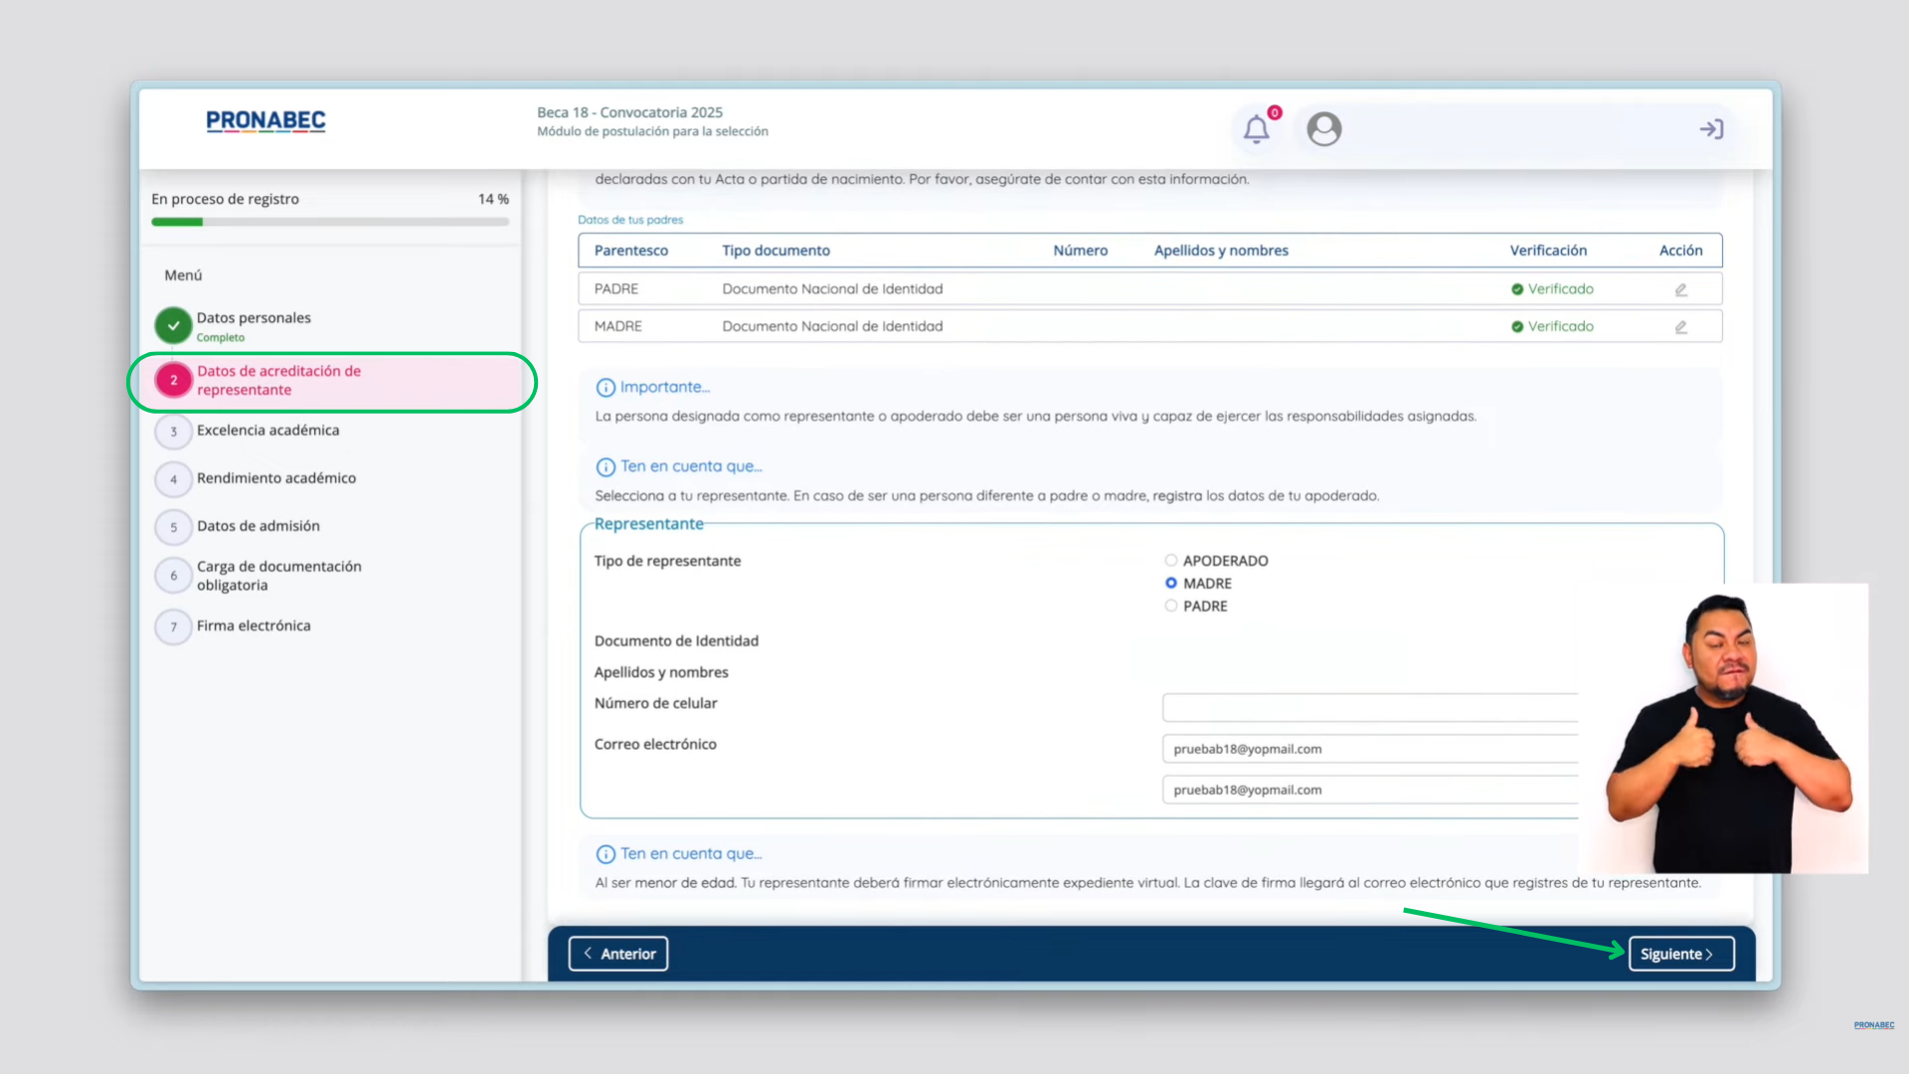Screen dimensions: 1909x1074
Task: Click the Beca 18 - Convocatoria 2025 title
Action: pyautogui.click(x=629, y=112)
